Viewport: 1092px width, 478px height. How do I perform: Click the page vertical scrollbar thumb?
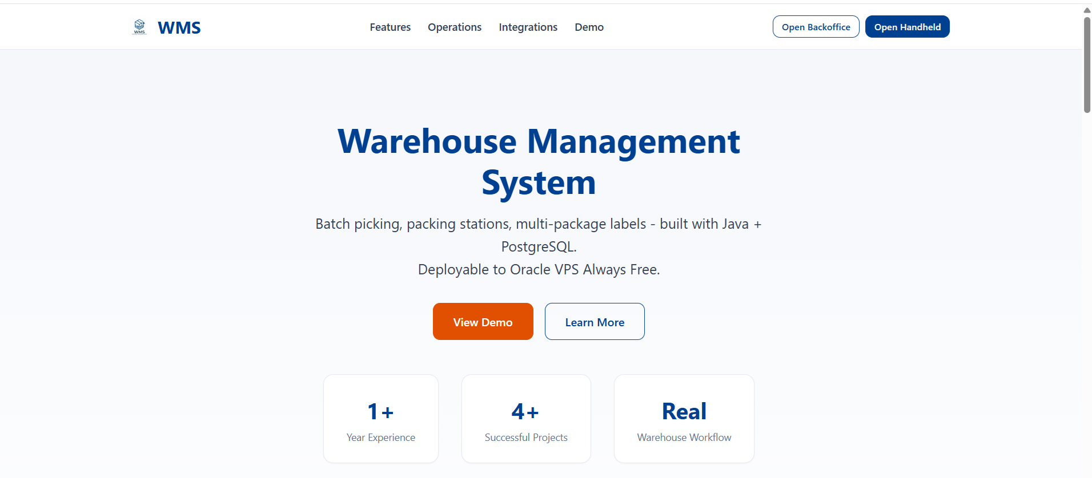click(1087, 64)
